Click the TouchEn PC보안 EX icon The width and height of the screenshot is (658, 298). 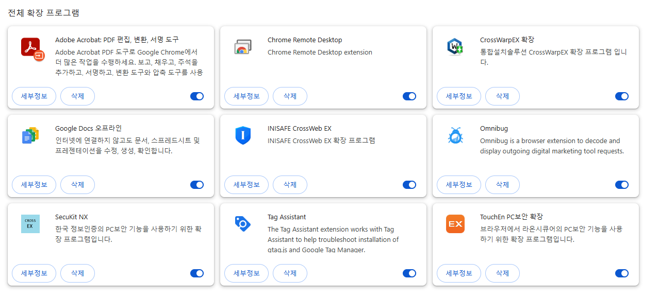[x=455, y=224]
